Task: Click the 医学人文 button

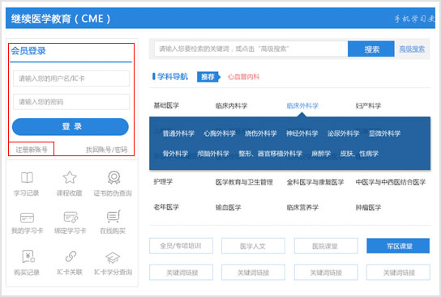Action: [253, 246]
